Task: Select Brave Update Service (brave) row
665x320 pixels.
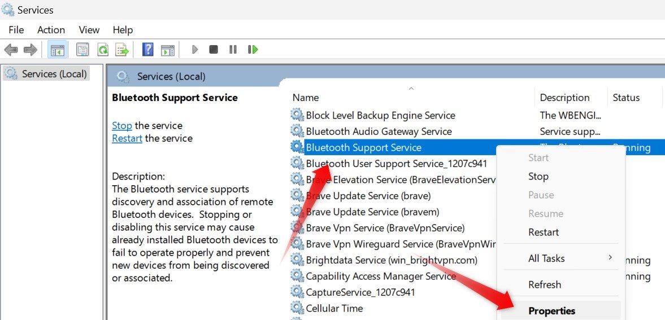Action: click(368, 196)
